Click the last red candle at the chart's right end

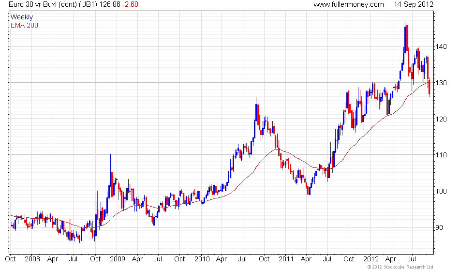click(430, 86)
